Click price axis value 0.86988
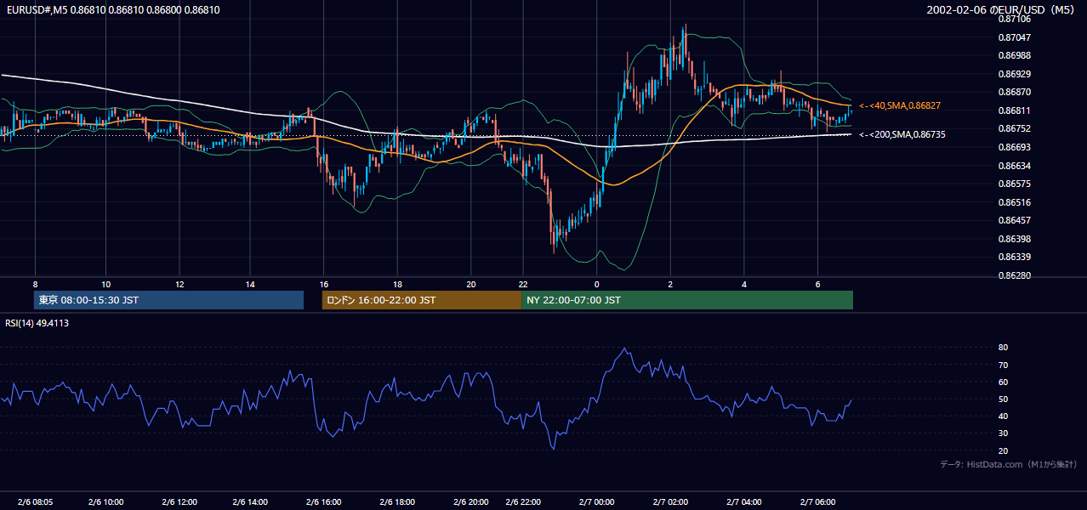Screen dimensions: 1087x510 tap(1015, 55)
